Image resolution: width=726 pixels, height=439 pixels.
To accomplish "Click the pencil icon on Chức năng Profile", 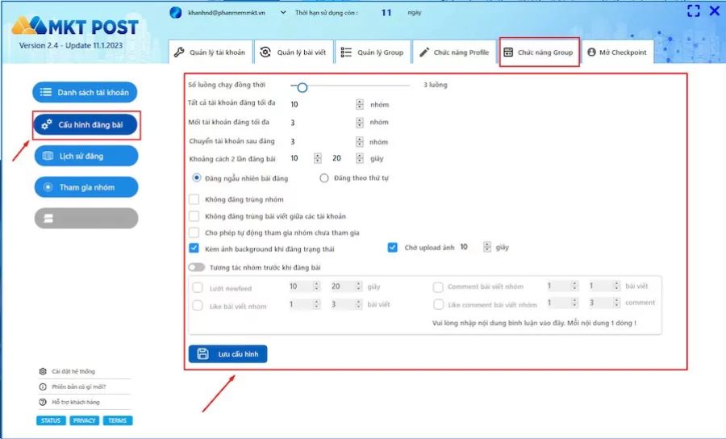I will 424,52.
